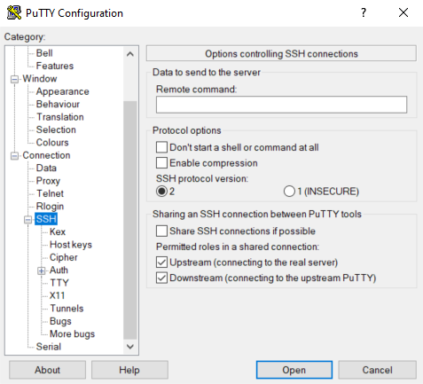Viewport: 423px width, 384px height.
Task: Click the category list scrollbar thumb
Action: (x=130, y=220)
